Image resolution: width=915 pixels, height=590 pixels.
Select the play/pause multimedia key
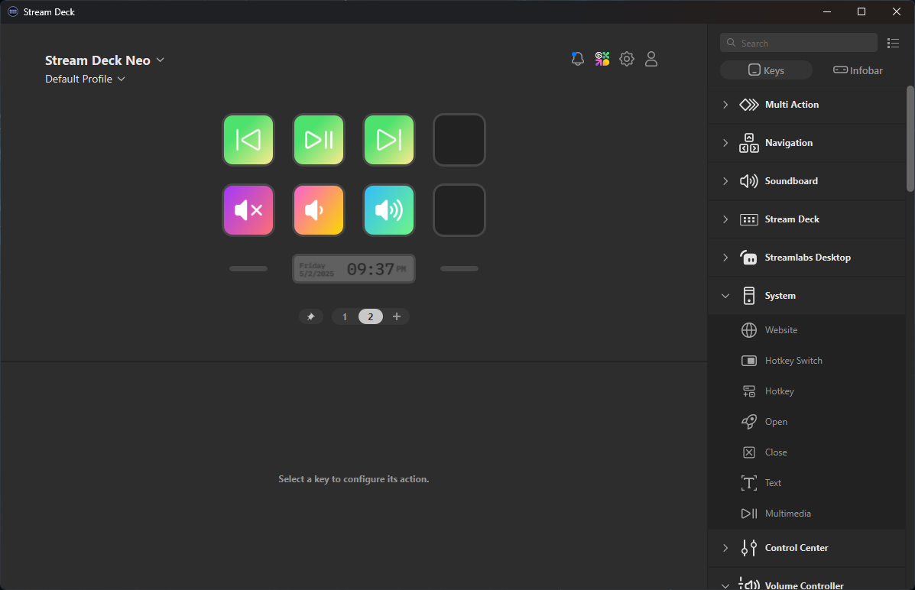pos(319,140)
